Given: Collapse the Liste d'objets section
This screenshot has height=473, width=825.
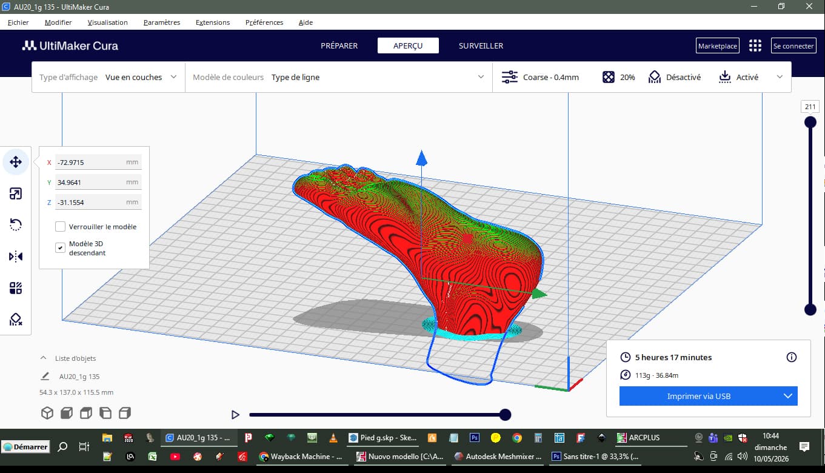Looking at the screenshot, I should pos(43,358).
